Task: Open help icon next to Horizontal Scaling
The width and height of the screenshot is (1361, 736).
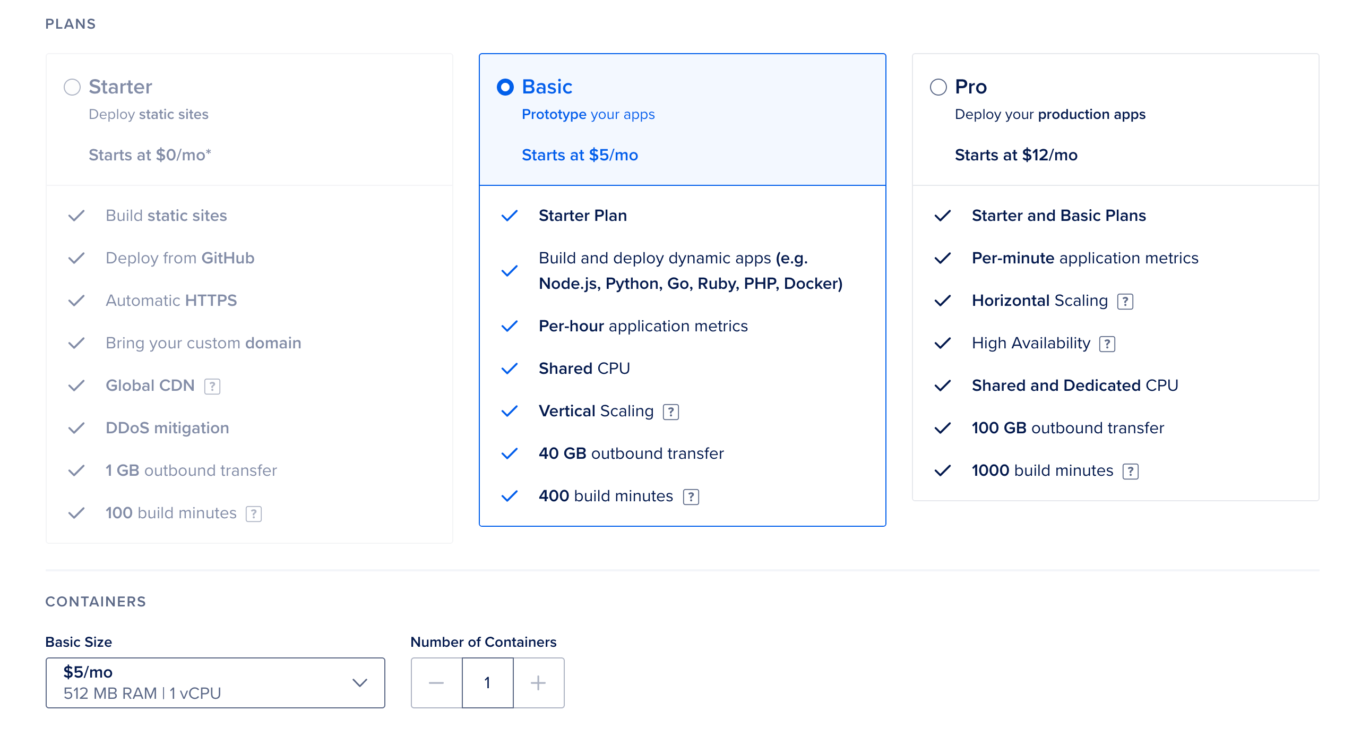Action: point(1125,301)
